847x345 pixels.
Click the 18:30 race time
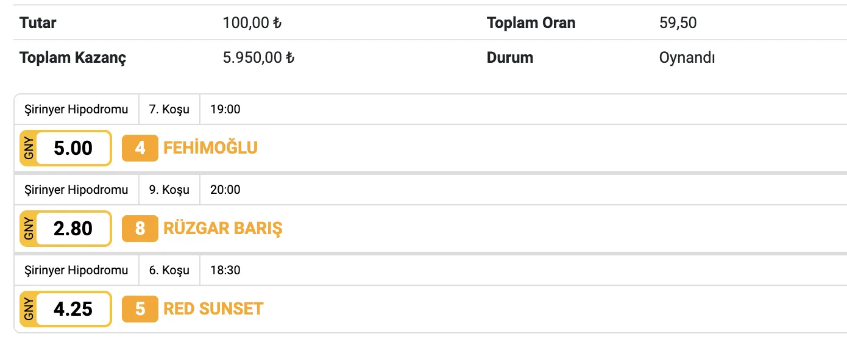(x=225, y=270)
